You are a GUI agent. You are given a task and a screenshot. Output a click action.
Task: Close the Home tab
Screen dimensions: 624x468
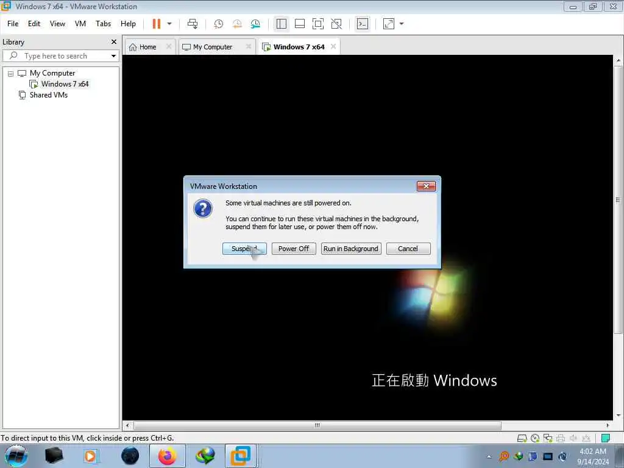click(169, 46)
